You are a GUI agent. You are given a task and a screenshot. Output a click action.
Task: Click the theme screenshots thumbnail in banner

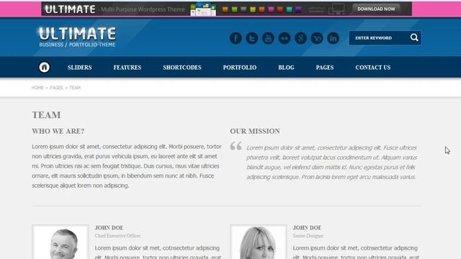203,9
